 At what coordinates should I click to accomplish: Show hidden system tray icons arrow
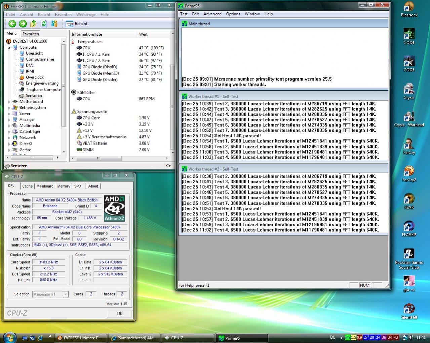point(341,338)
